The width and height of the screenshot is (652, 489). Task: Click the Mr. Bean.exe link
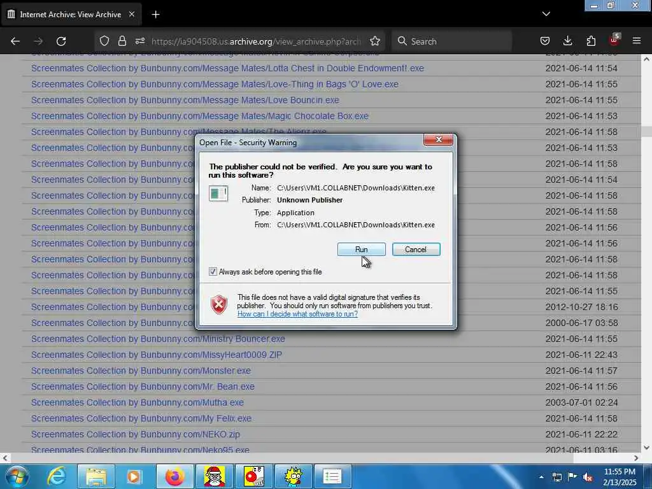click(x=143, y=386)
